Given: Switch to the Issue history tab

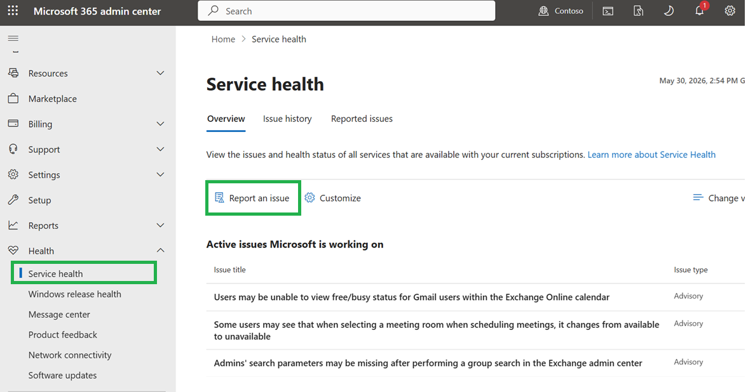Looking at the screenshot, I should point(287,119).
